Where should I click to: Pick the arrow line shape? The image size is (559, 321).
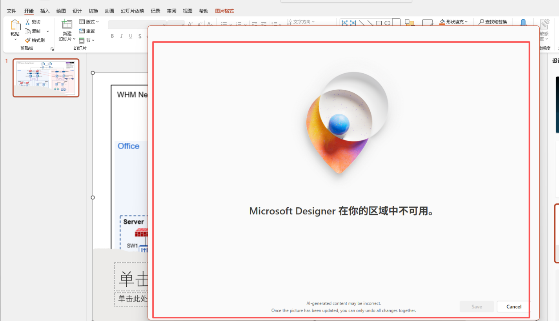click(370, 23)
